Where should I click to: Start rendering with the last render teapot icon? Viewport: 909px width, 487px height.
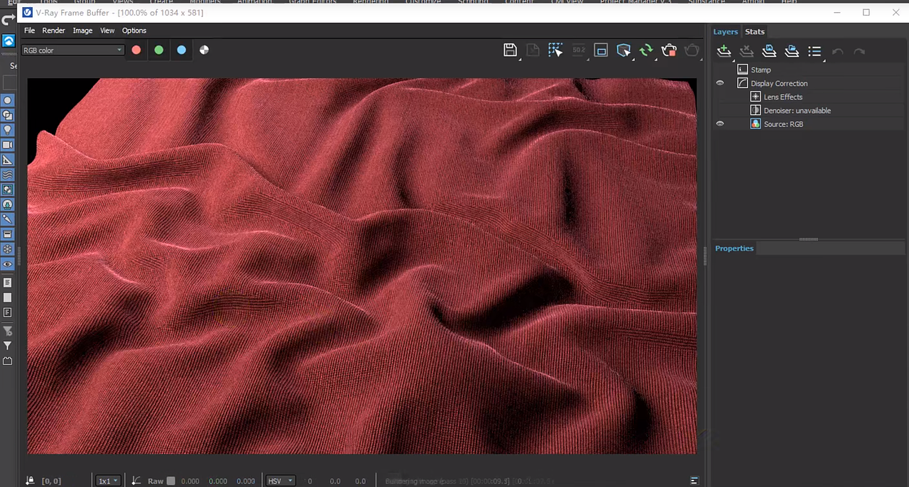click(x=668, y=50)
